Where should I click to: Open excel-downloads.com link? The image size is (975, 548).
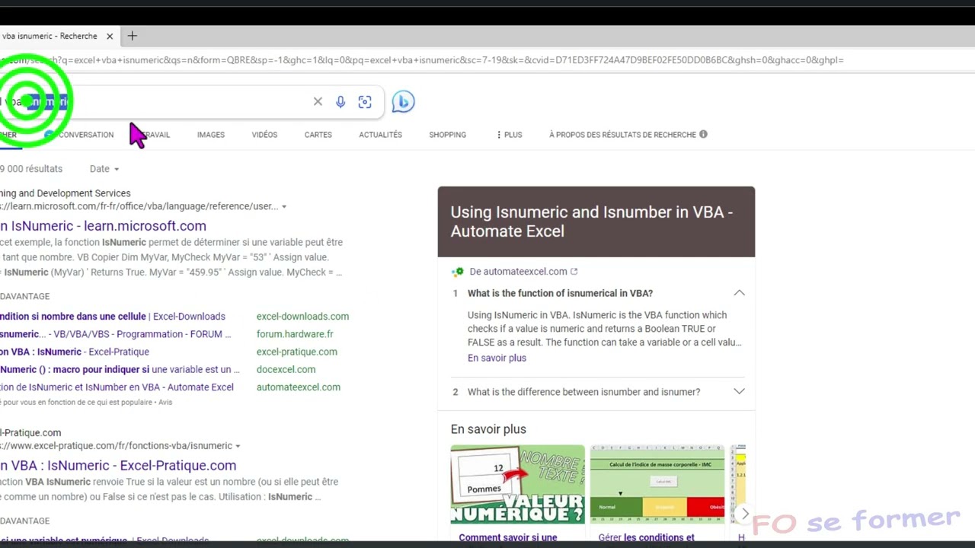click(x=302, y=316)
